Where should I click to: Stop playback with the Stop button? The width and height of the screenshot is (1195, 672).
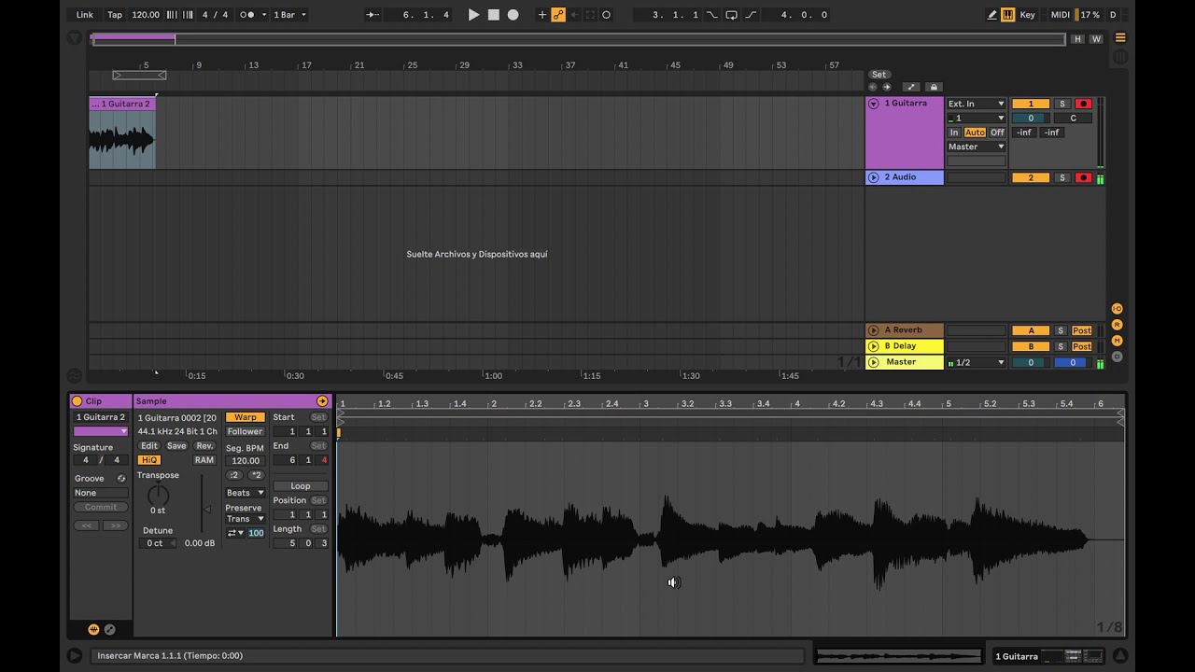point(494,15)
